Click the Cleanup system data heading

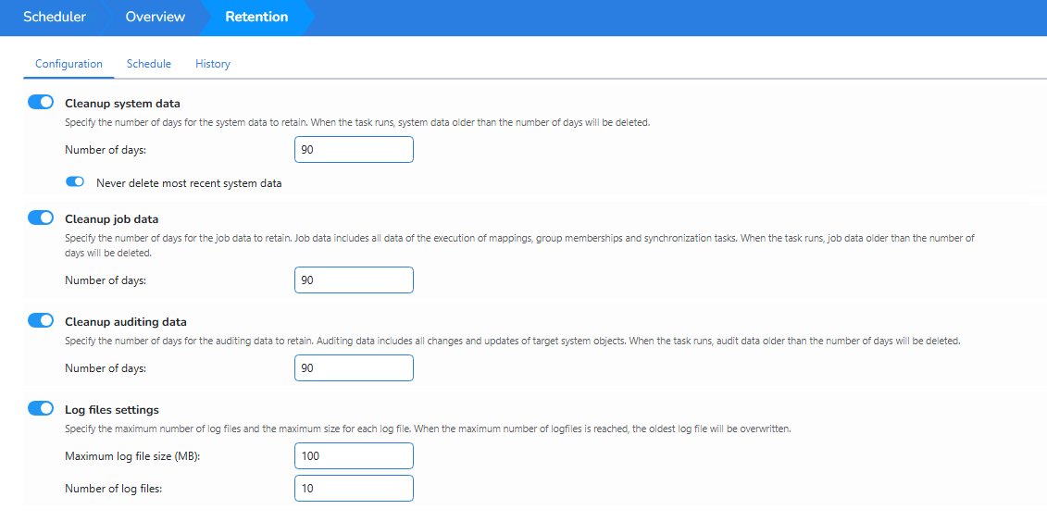point(122,104)
